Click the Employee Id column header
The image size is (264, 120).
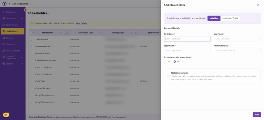153,33
